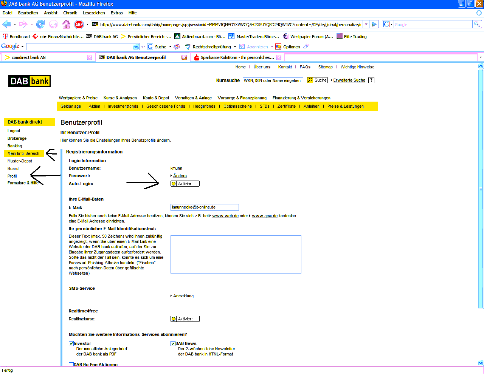Open Google toolbar Optionen

tap(288, 47)
